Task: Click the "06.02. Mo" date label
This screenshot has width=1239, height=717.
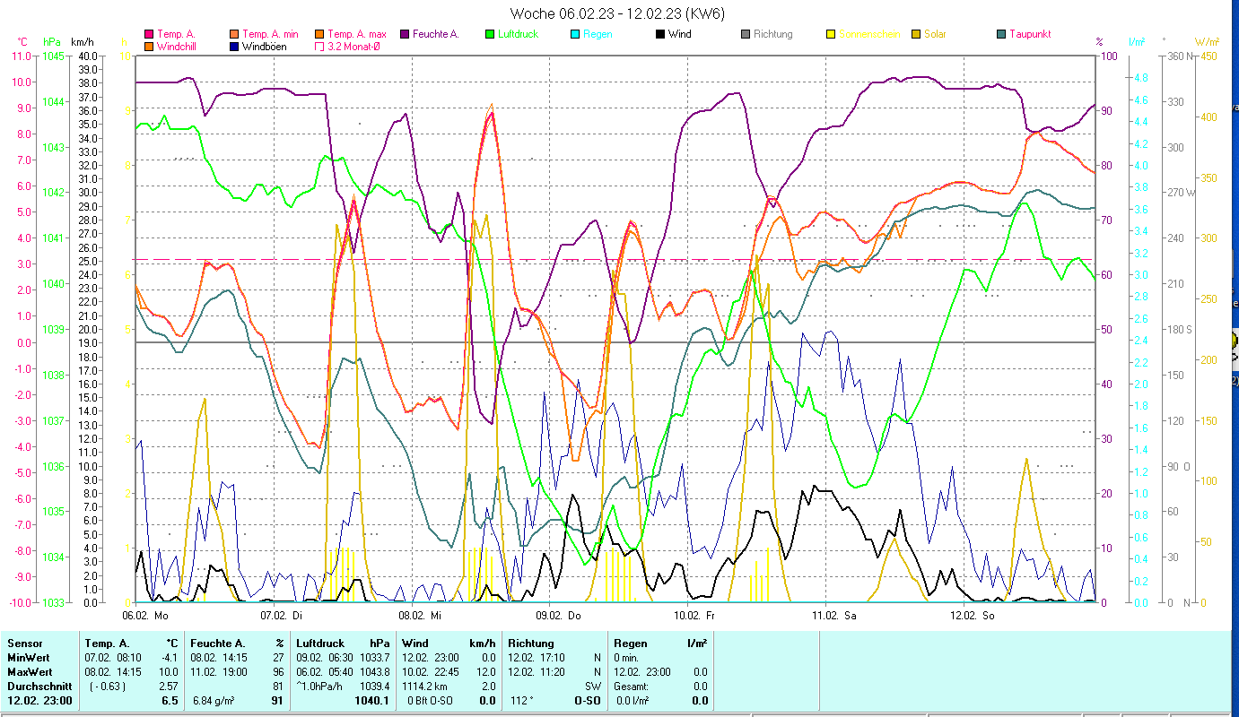Action: pyautogui.click(x=145, y=616)
